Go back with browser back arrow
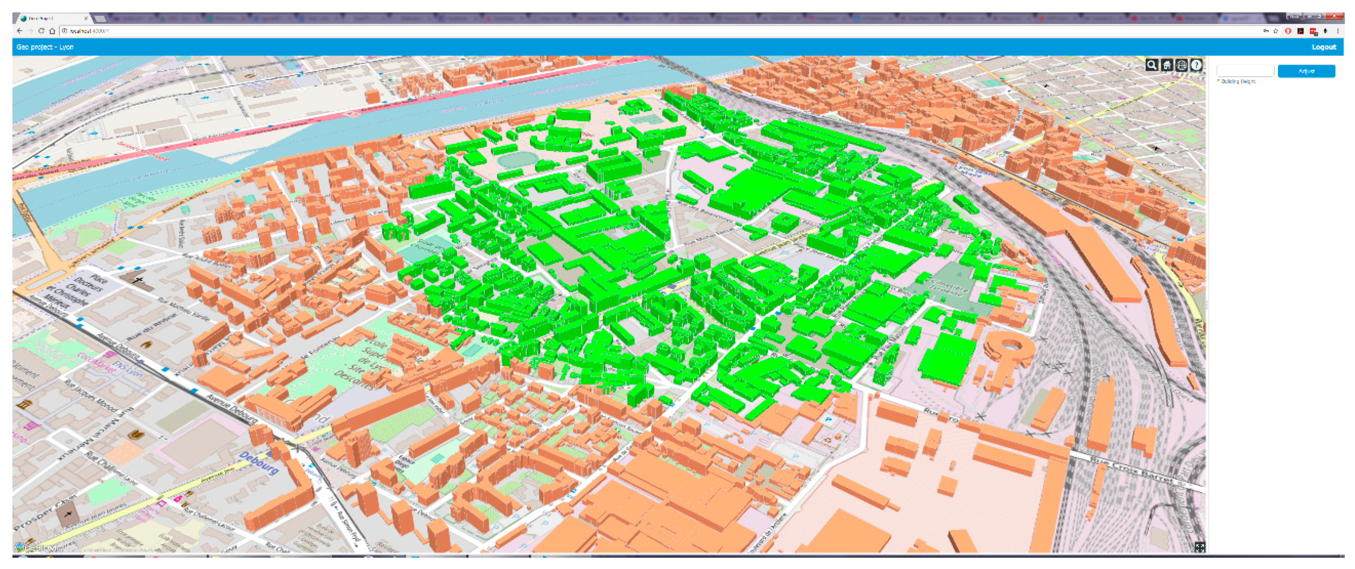Viewport: 1355px width, 569px height. pyautogui.click(x=19, y=31)
